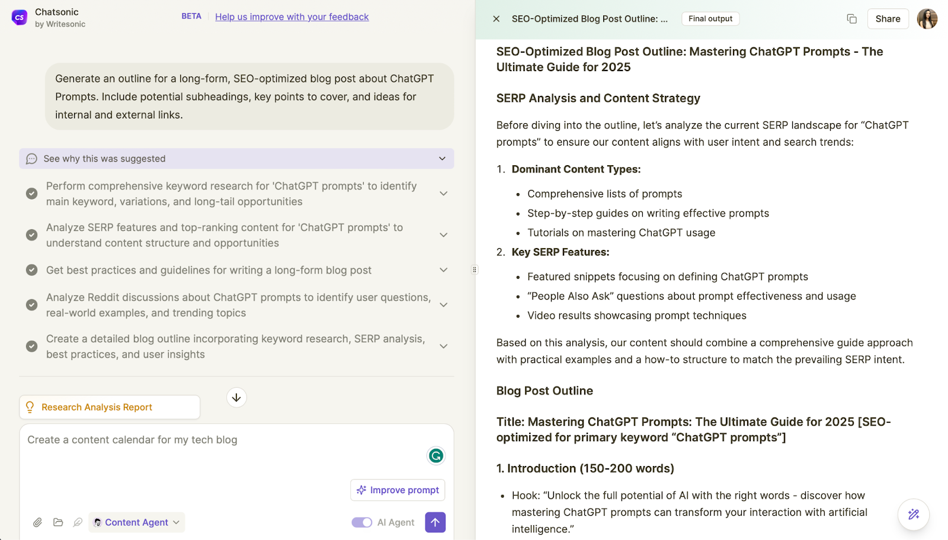948x540 pixels.
Task: Click 'SERP Analysis and Content Strategy' heading
Action: pyautogui.click(x=598, y=98)
